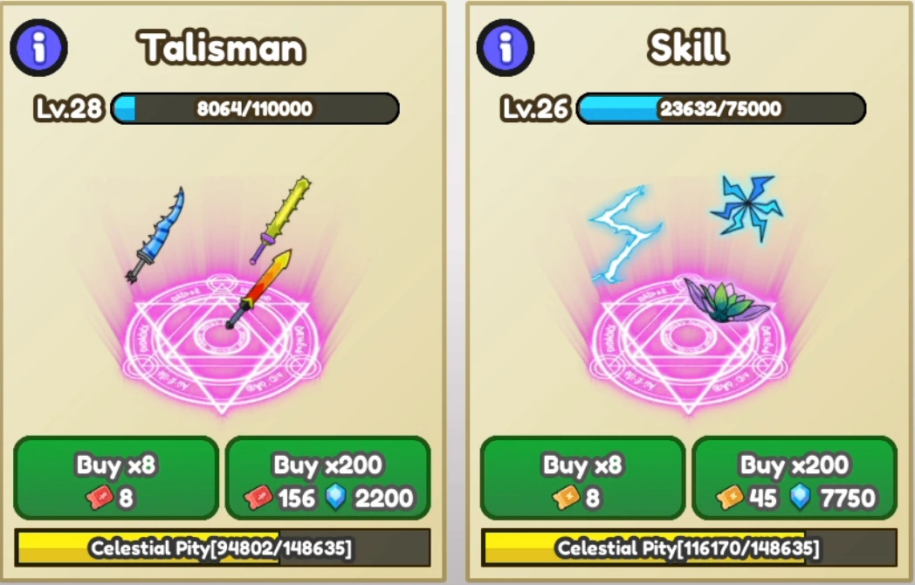Viewport: 915px width, 585px height.
Task: Click Talisman Buy x200 button
Action: click(x=328, y=478)
